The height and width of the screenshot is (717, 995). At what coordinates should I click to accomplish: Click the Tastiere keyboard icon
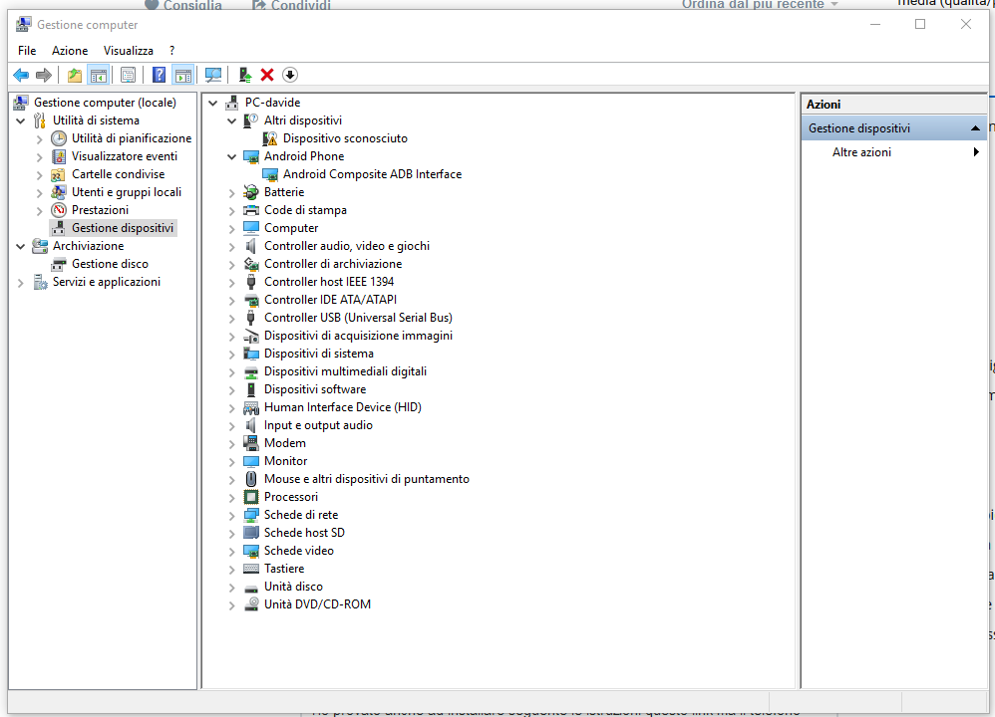(251, 569)
